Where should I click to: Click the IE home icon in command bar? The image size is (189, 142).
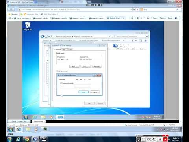(x=132, y=18)
